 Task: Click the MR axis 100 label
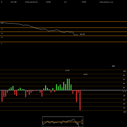coord(124,71)
